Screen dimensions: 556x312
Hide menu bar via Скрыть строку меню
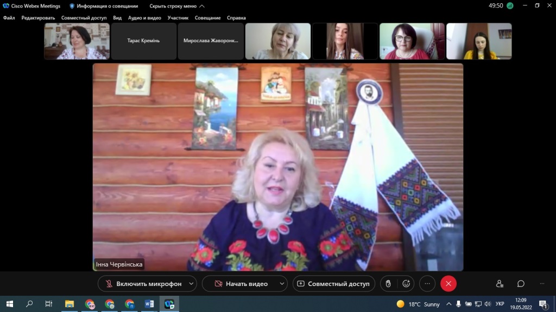click(177, 6)
